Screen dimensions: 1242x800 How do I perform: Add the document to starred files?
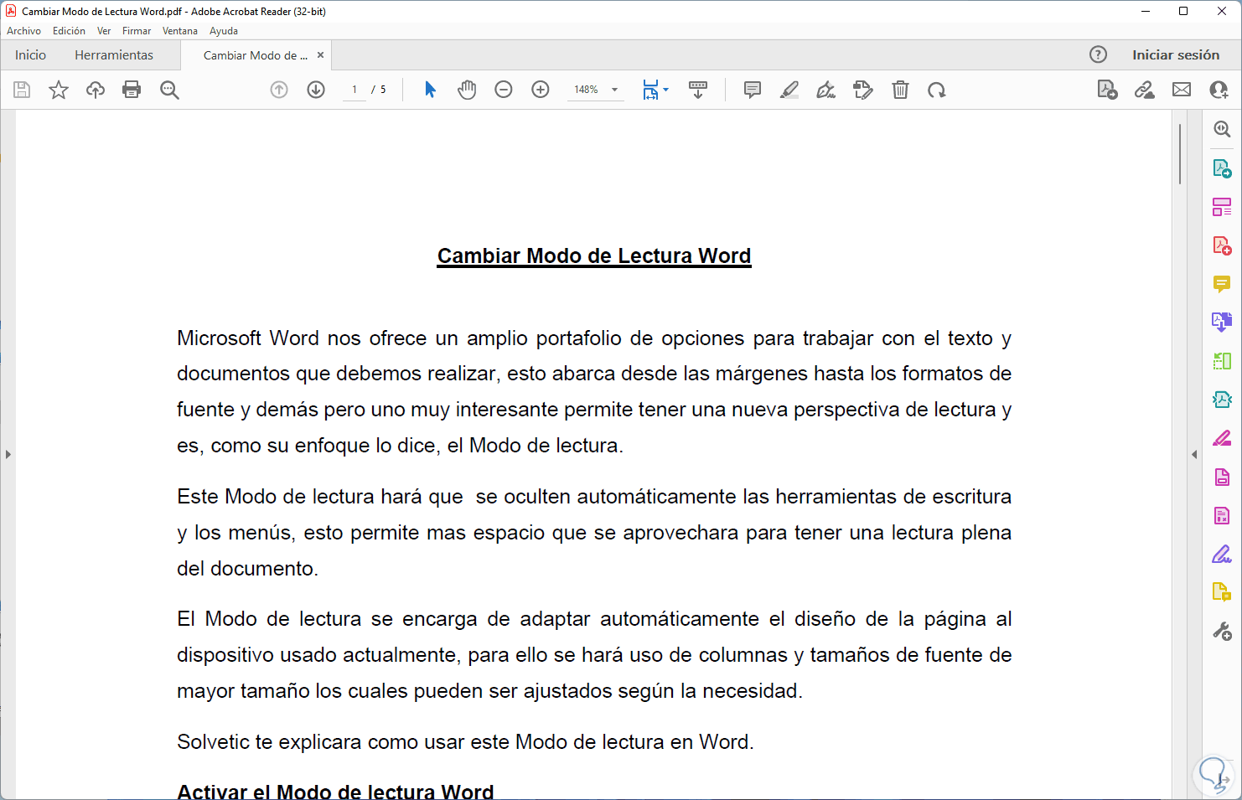click(59, 90)
